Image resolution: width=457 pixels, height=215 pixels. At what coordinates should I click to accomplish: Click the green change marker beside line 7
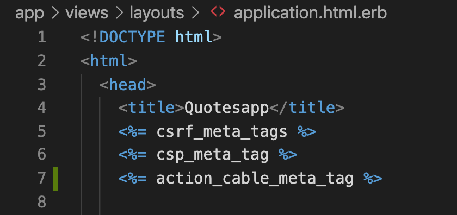[x=55, y=179]
